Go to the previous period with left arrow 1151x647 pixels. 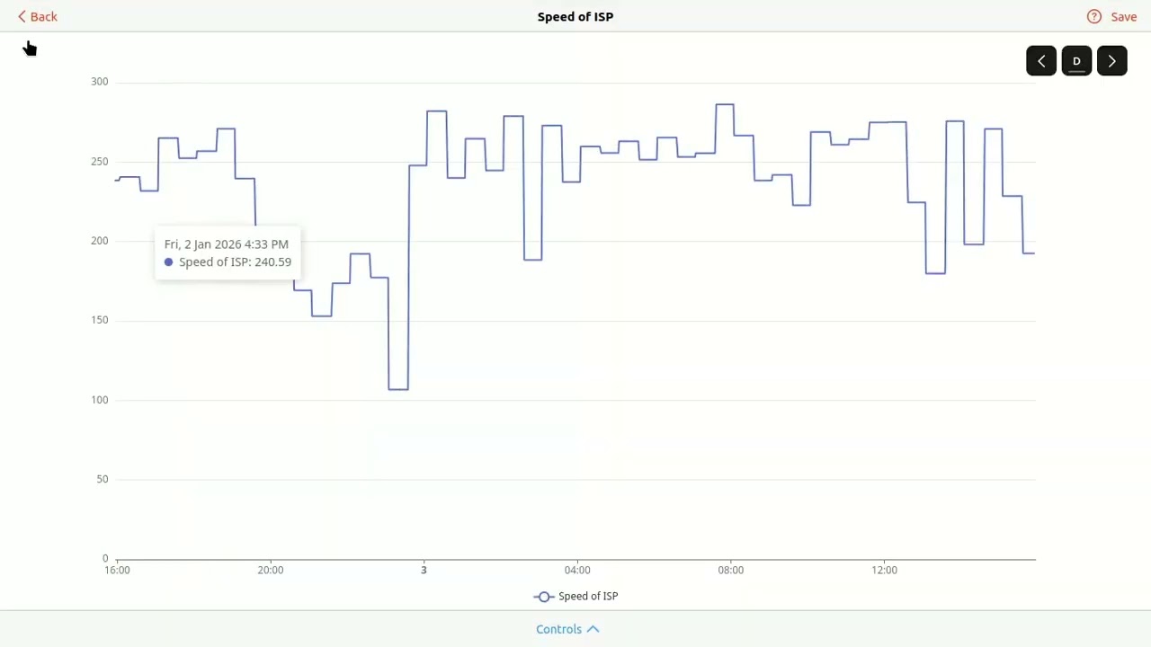pos(1041,61)
